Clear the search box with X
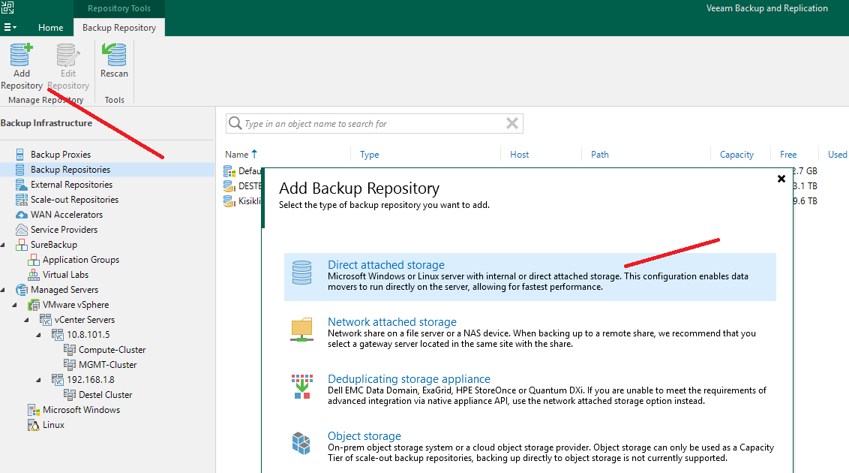 pyautogui.click(x=511, y=124)
